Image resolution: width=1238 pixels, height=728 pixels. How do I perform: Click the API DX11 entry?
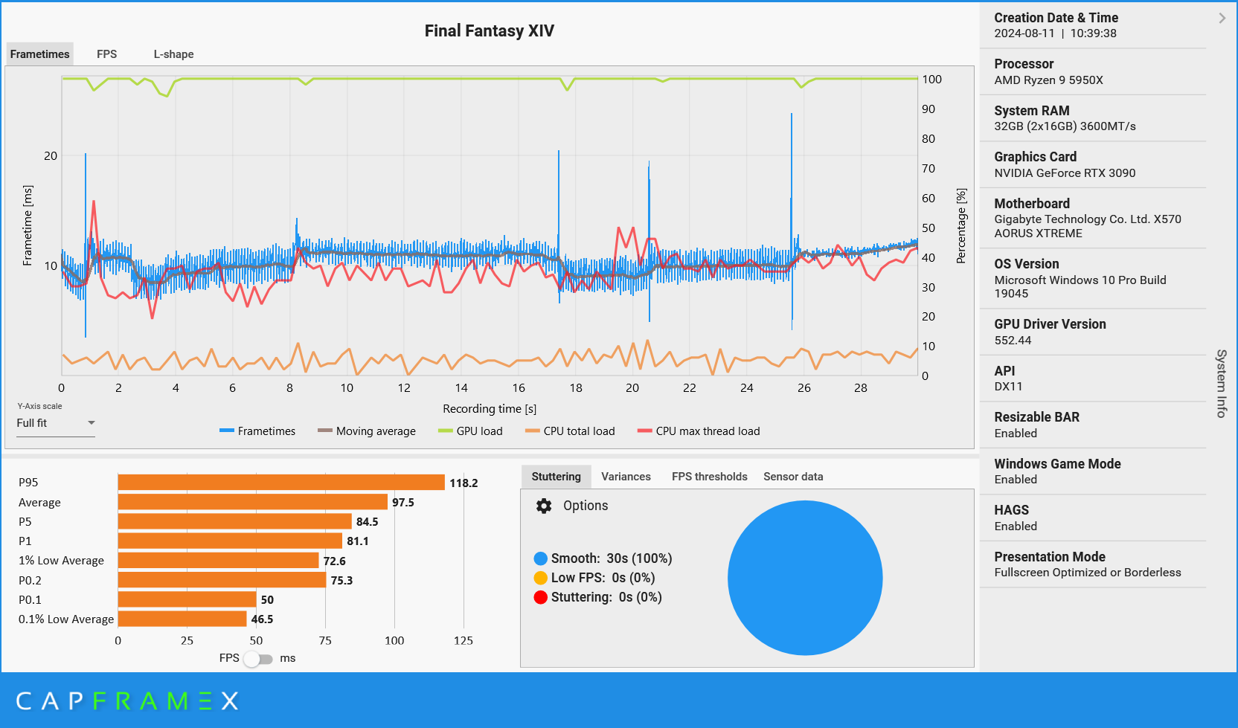point(1093,379)
